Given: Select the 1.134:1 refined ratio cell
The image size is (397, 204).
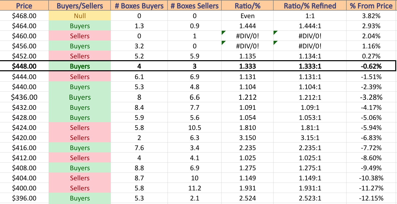Looking at the screenshot, I should [310, 56].
